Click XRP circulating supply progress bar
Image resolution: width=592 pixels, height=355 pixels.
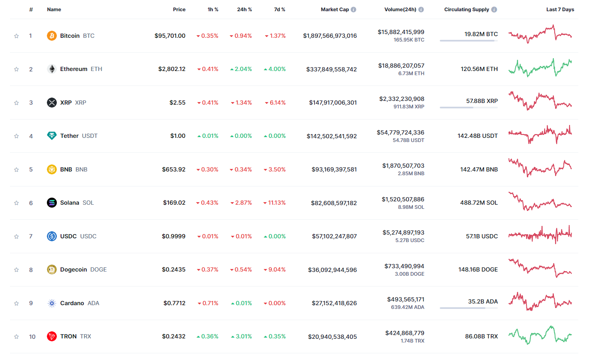[469, 108]
